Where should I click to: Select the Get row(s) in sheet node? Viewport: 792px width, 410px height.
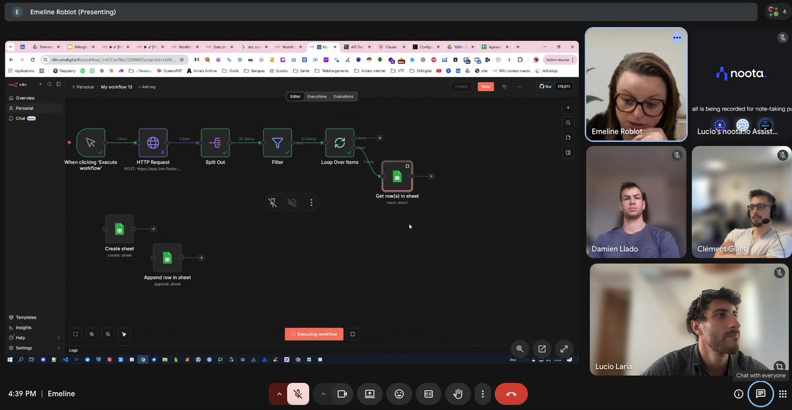397,176
